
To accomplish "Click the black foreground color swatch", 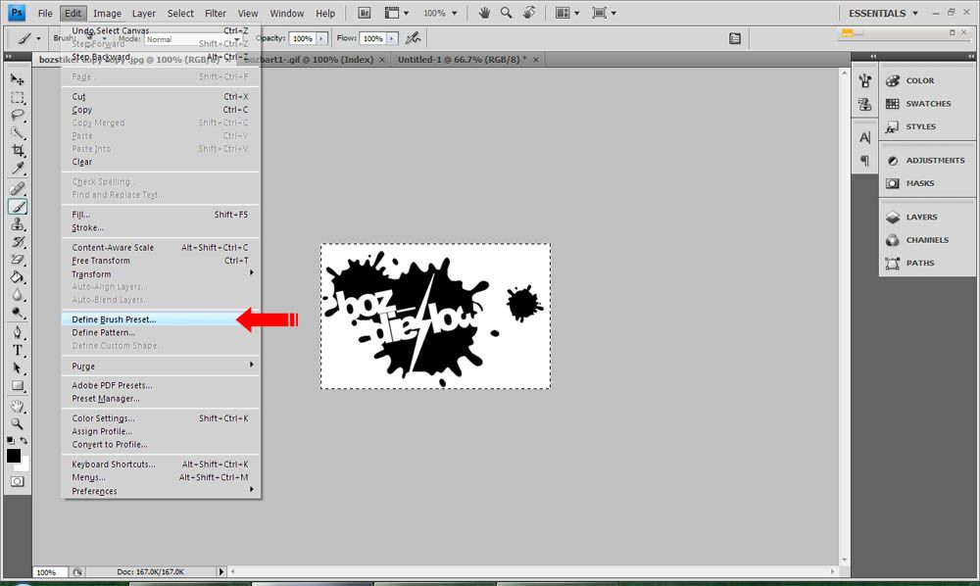I will pos(13,456).
